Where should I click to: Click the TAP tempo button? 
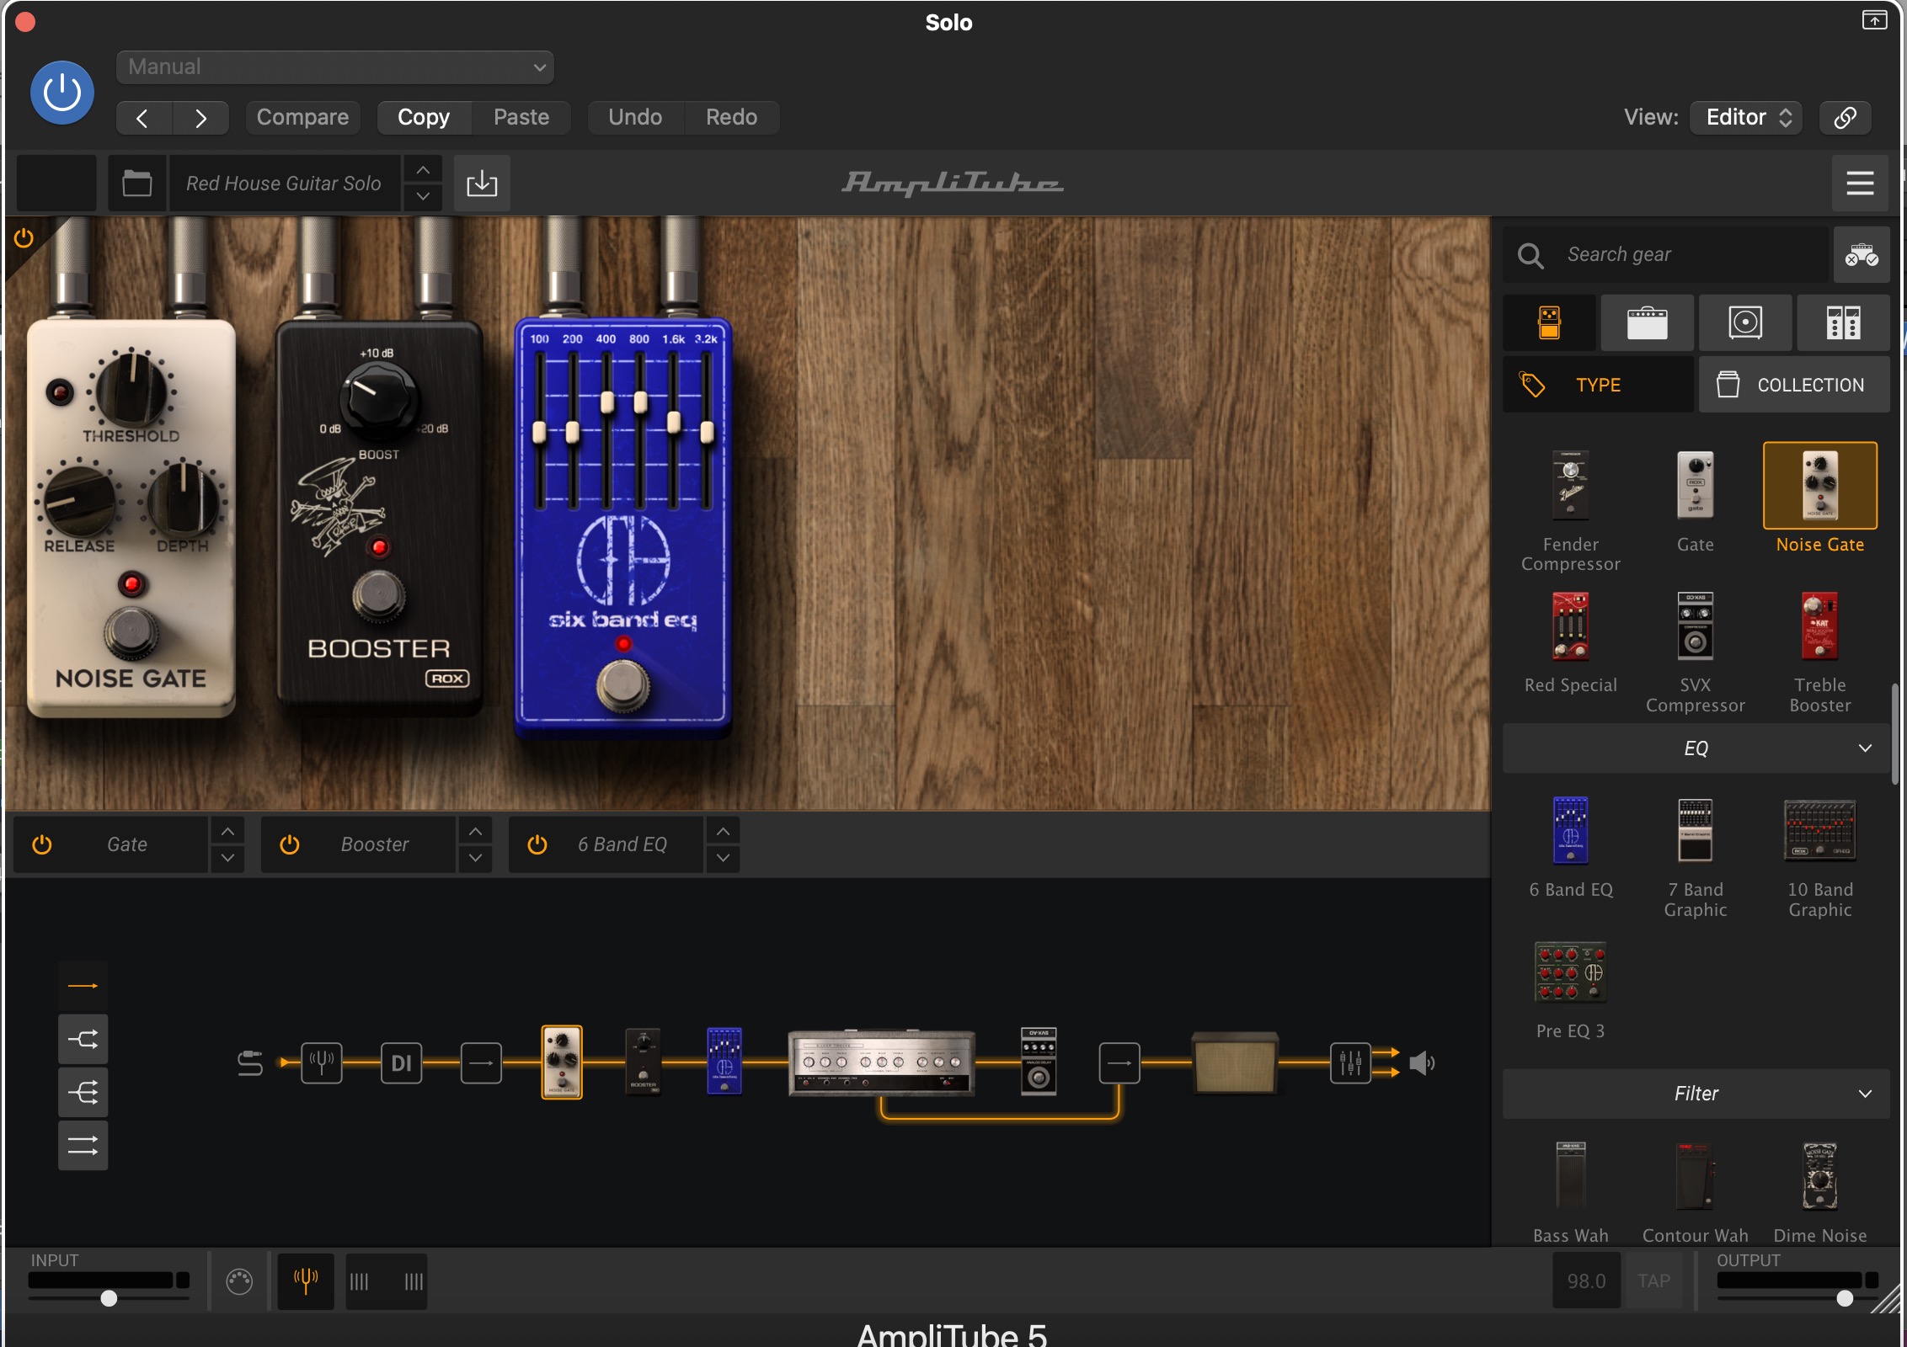tap(1653, 1281)
